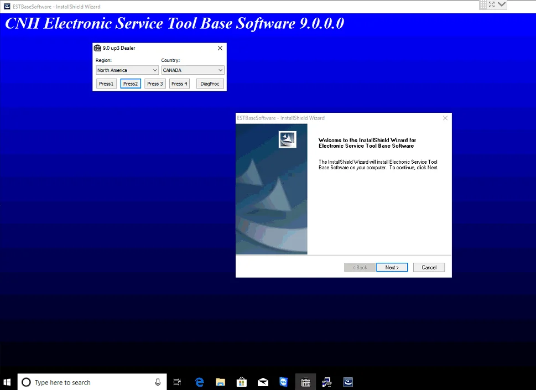Click the Press2 button in Dealer window
This screenshot has width=536, height=390.
click(x=131, y=84)
